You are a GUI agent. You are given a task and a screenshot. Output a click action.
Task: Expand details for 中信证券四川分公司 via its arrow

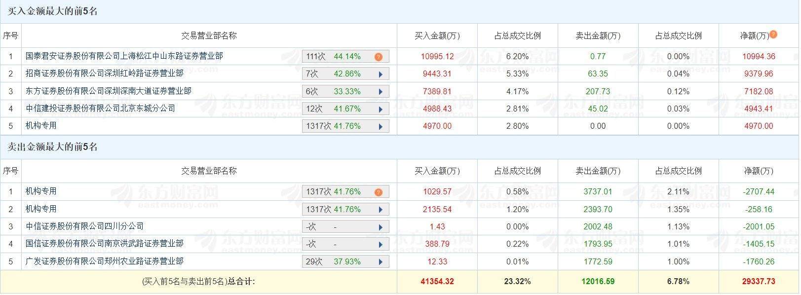click(x=381, y=227)
